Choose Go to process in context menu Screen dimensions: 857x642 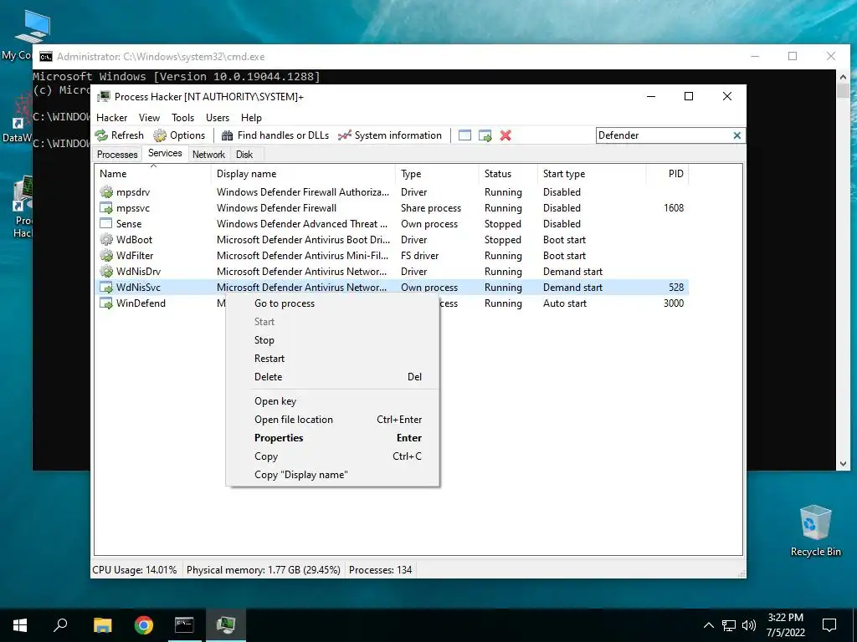point(332,303)
